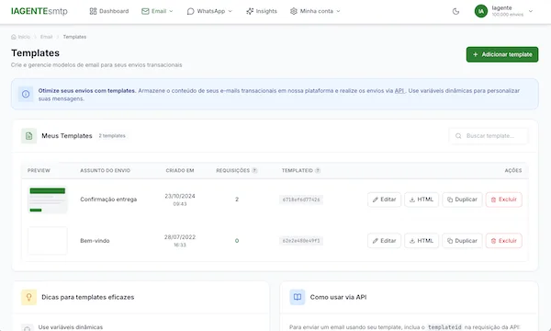The height and width of the screenshot is (331, 551).
Task: Copy template ID 62e2e480e49f1
Action: coord(301,241)
